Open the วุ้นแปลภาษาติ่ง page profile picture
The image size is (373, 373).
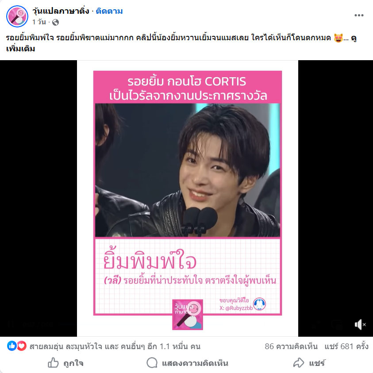[x=17, y=16]
